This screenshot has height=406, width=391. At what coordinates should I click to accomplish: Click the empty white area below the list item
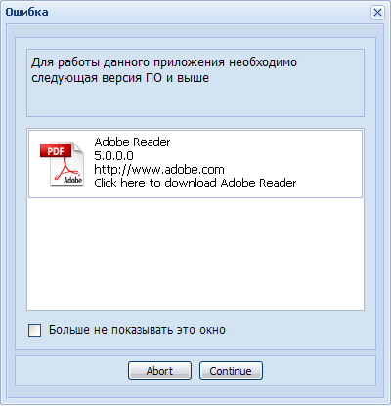(x=195, y=254)
